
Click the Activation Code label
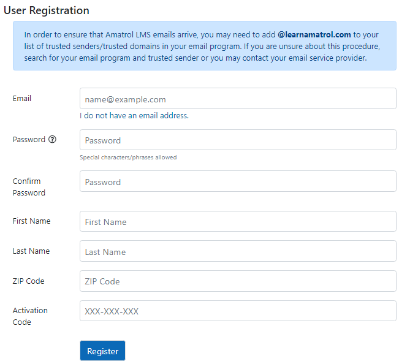click(30, 316)
